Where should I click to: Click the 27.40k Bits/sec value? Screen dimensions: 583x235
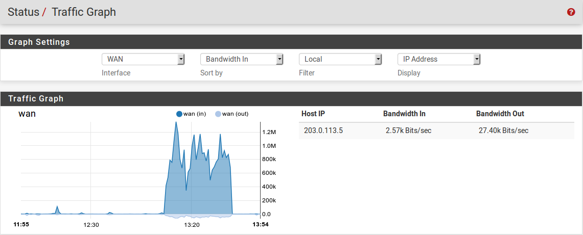[503, 130]
